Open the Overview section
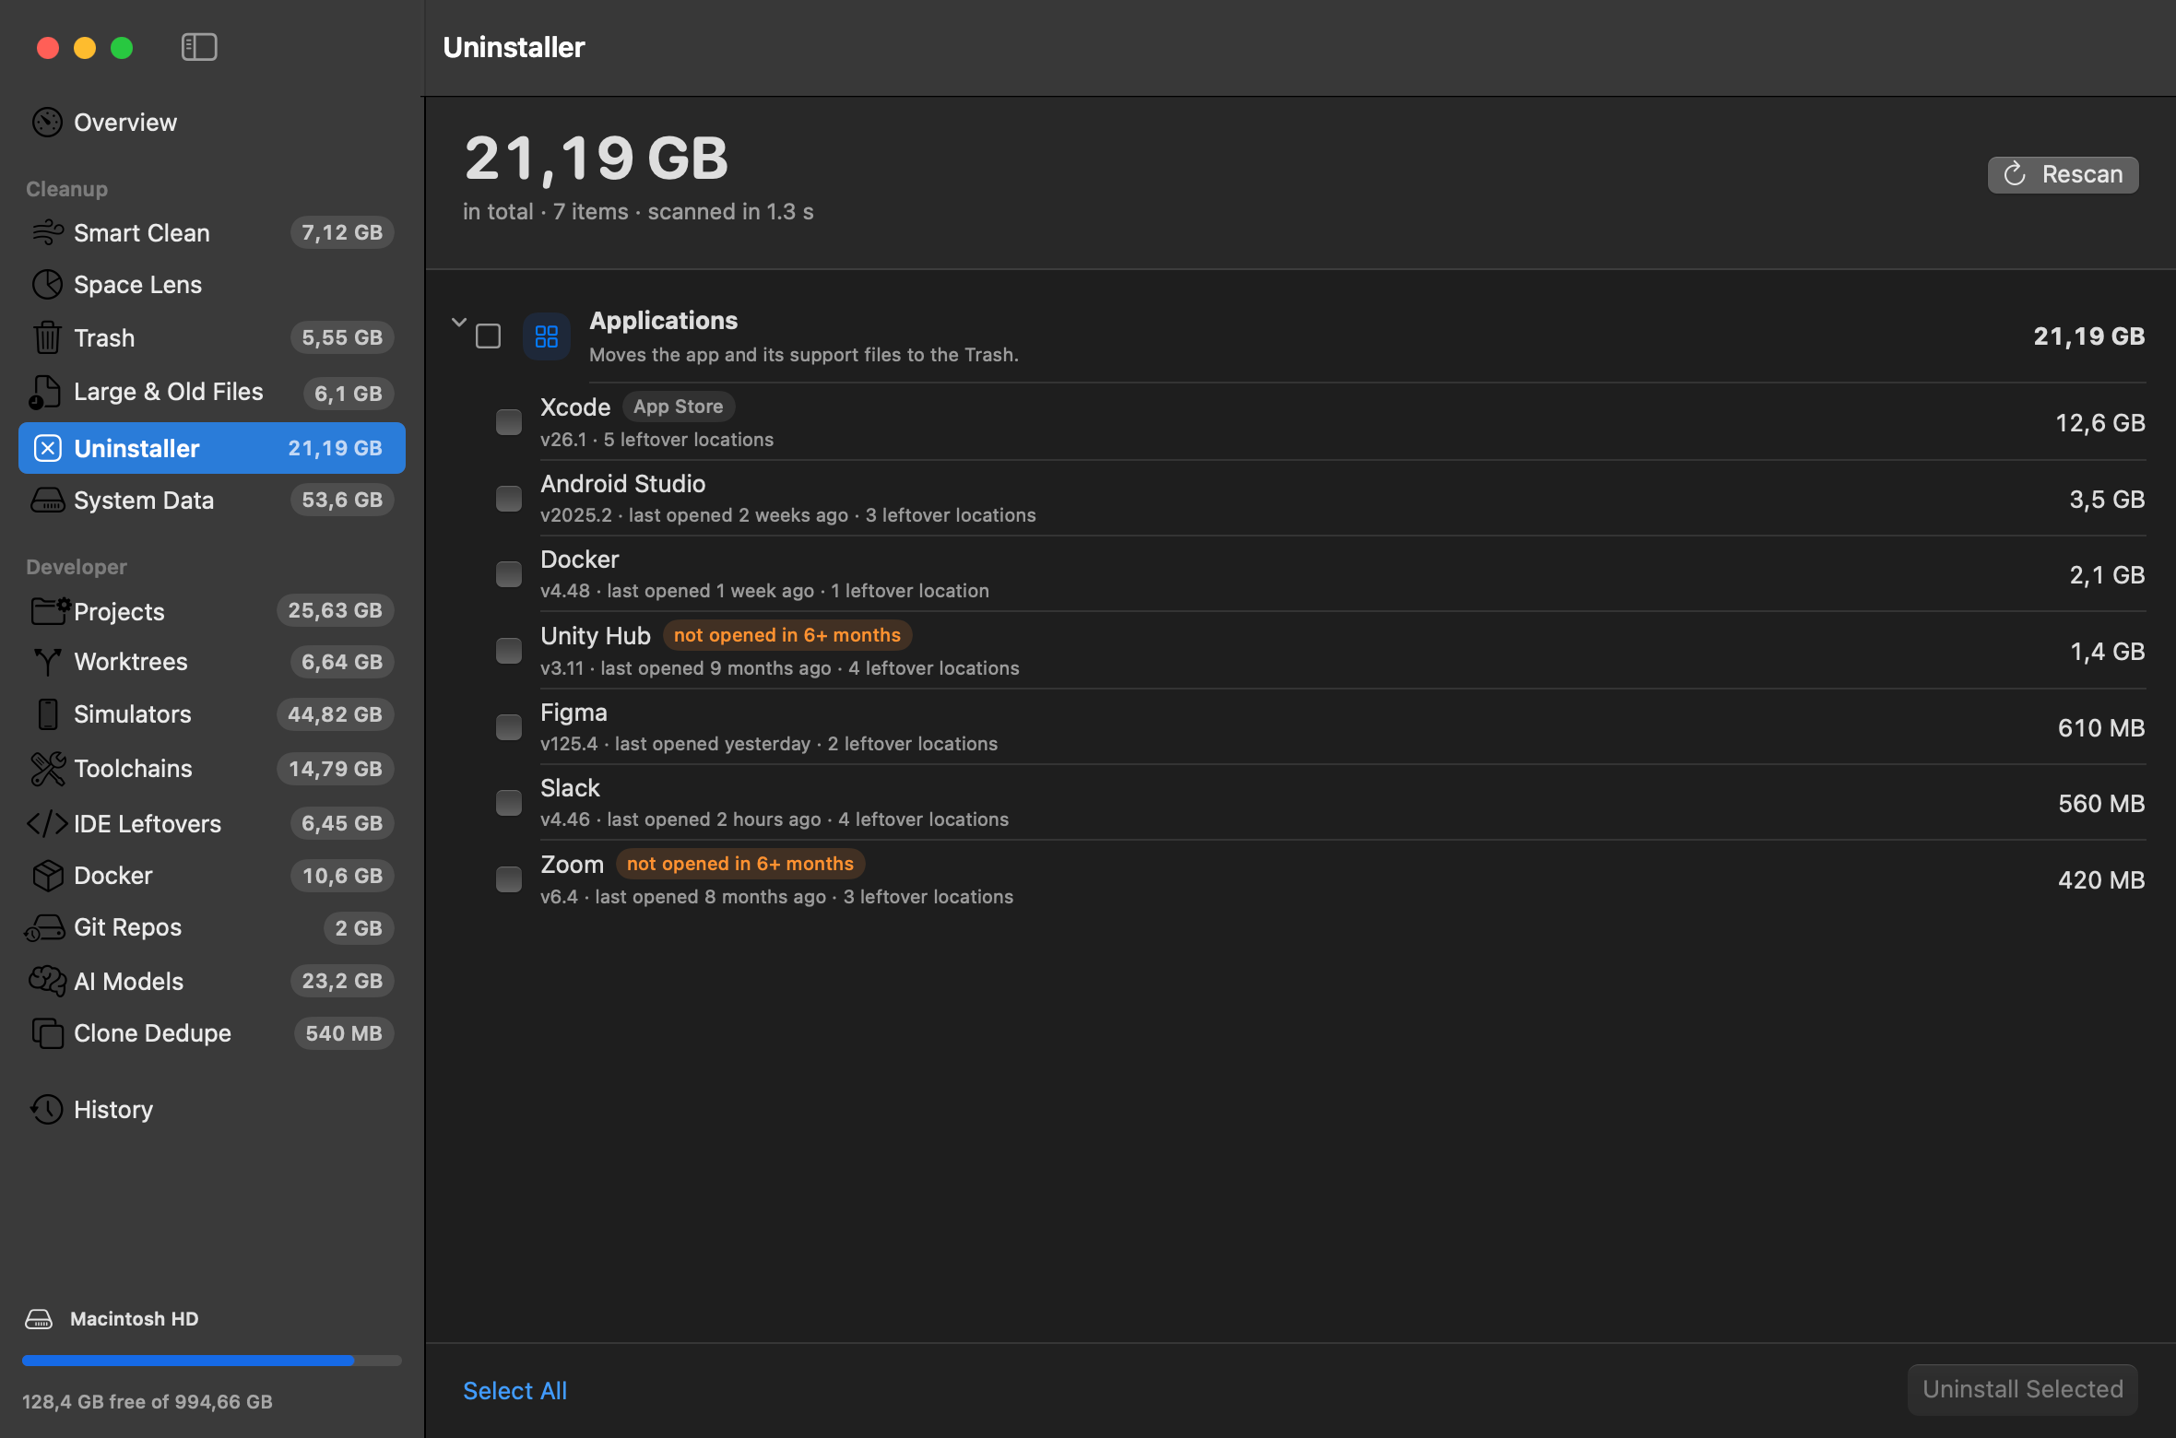This screenshot has height=1438, width=2176. click(x=212, y=123)
